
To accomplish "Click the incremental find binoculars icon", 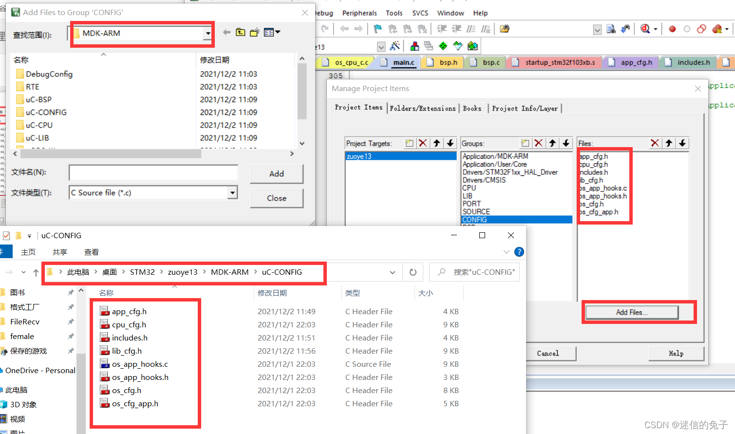I will click(x=625, y=29).
